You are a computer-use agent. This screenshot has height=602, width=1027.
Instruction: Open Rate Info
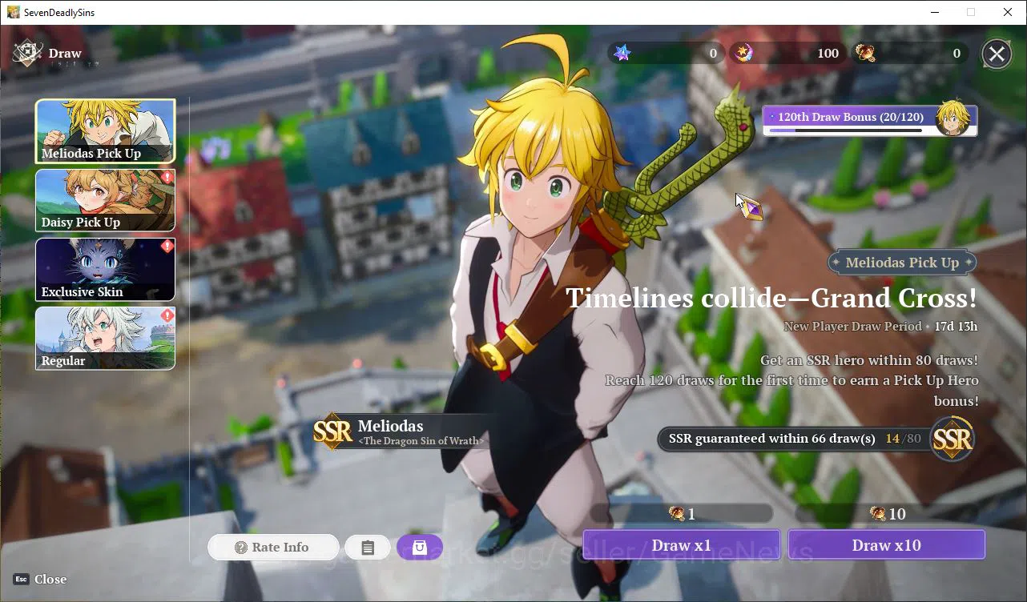tap(273, 548)
